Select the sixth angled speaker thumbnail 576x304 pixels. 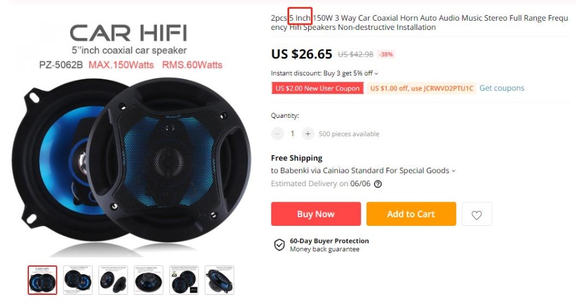(x=219, y=280)
